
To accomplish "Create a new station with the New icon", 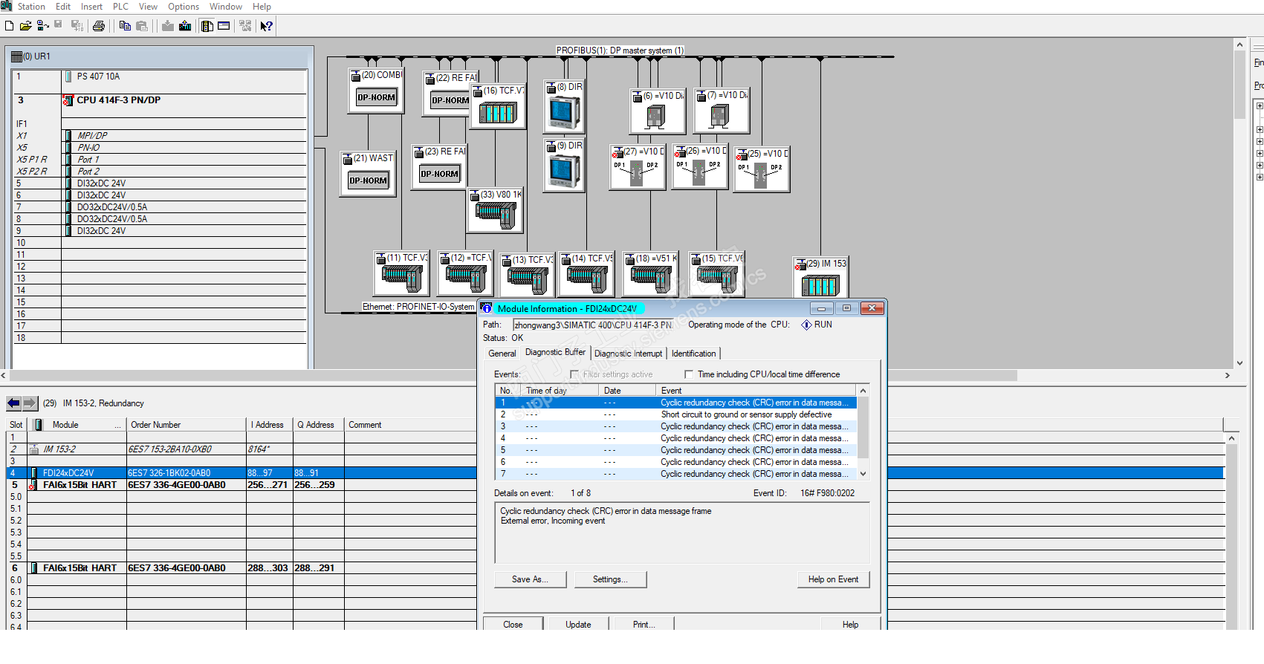I will click(x=9, y=26).
